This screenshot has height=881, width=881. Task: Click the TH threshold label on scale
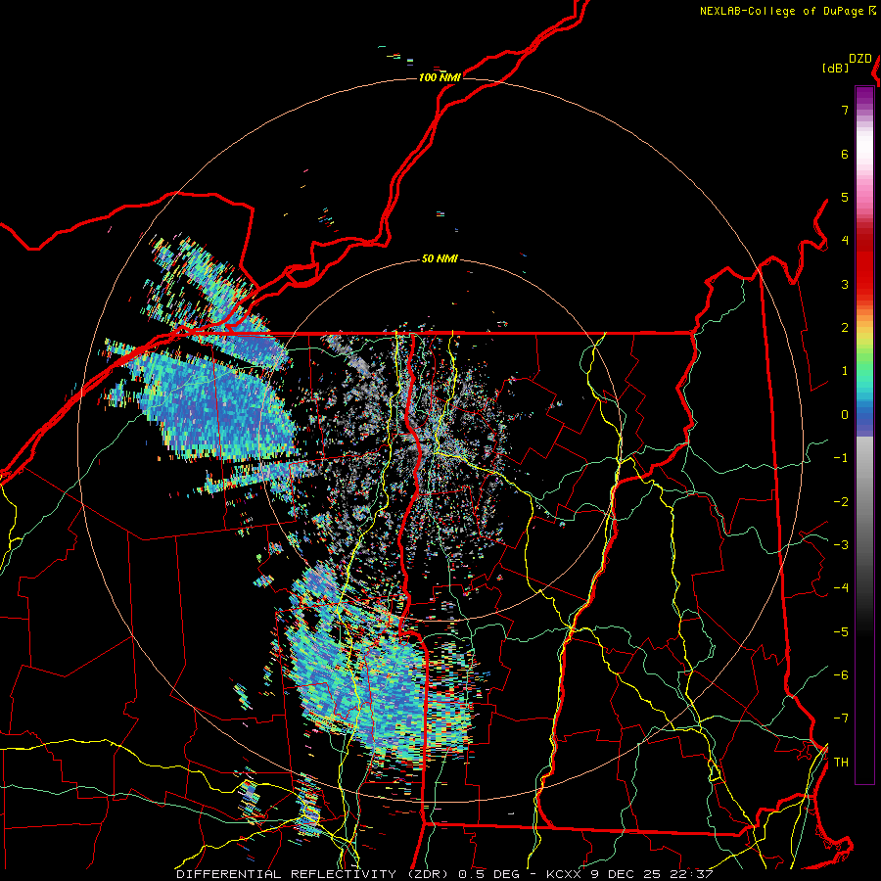(x=841, y=763)
